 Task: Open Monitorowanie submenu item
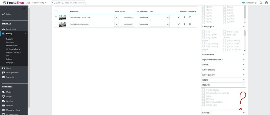click(x=12, y=46)
